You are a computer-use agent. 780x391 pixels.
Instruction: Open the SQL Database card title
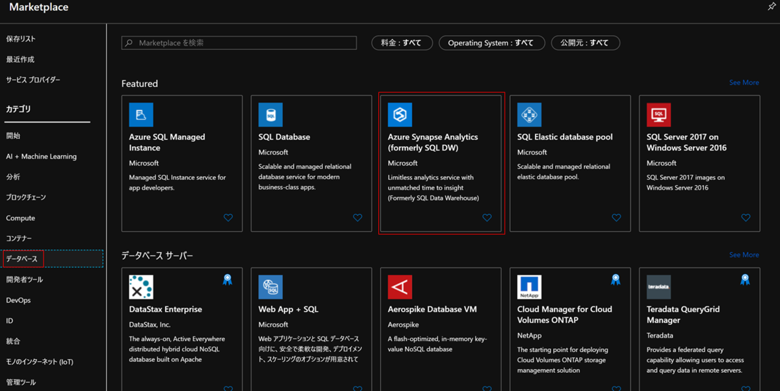pyautogui.click(x=284, y=137)
